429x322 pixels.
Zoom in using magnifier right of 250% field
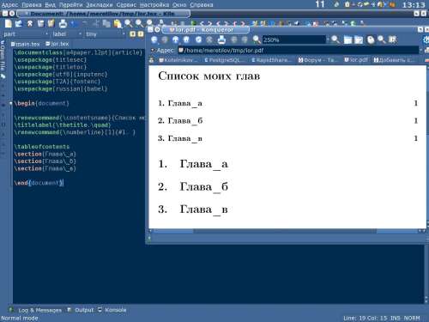click(x=335, y=39)
